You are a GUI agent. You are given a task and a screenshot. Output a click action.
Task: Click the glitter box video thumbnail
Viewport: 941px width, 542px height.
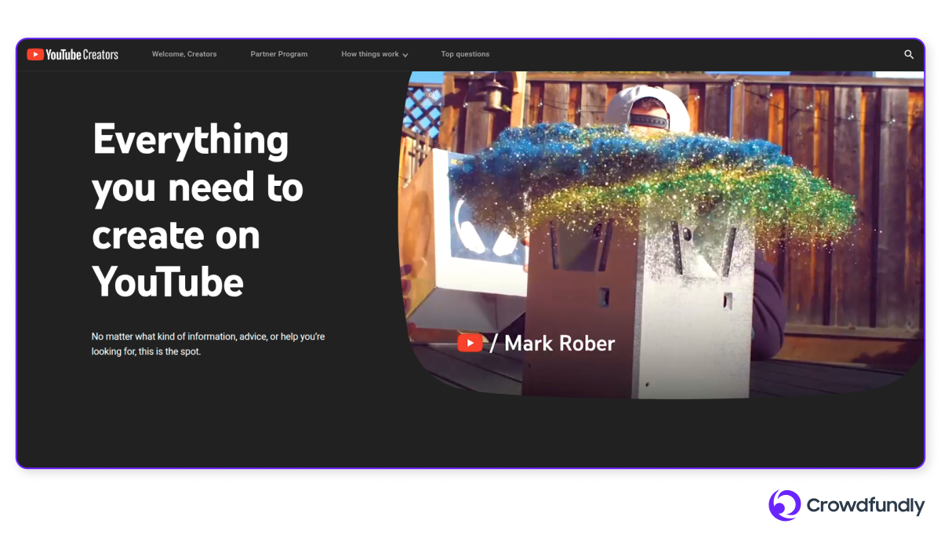click(661, 234)
